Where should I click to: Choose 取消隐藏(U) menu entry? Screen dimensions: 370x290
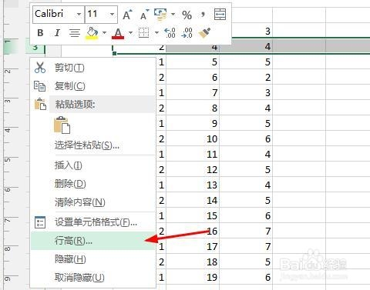click(93, 278)
